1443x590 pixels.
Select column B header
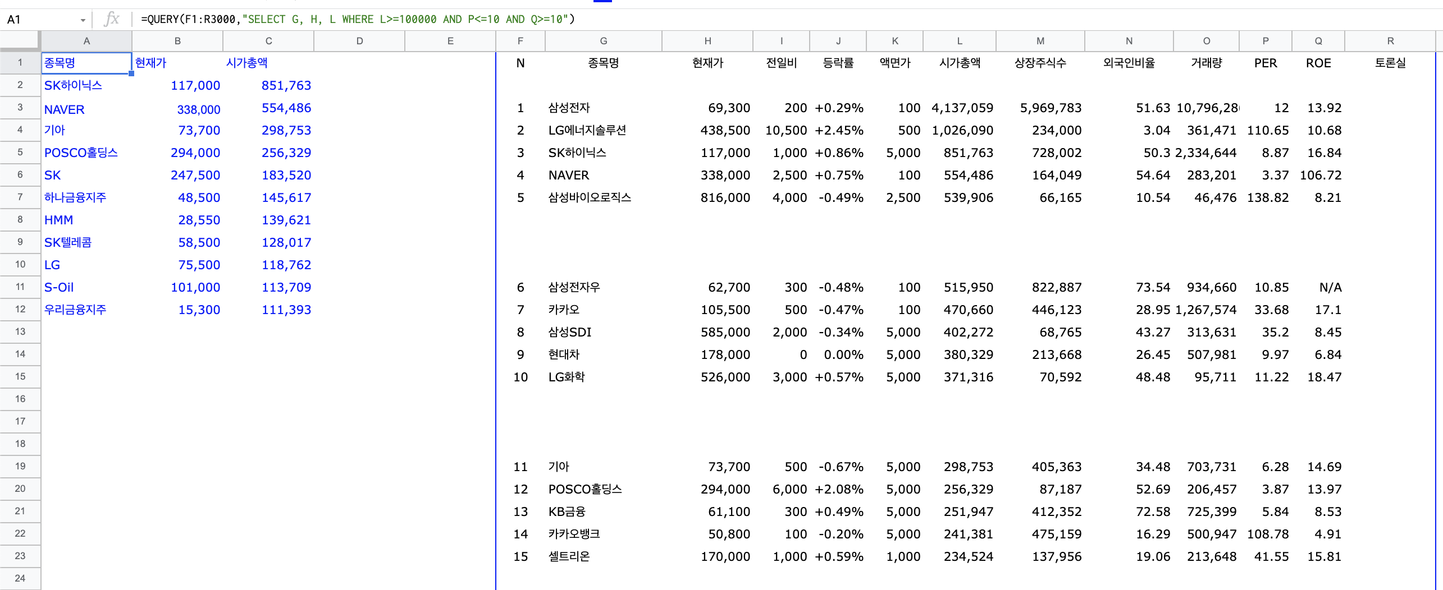(177, 41)
